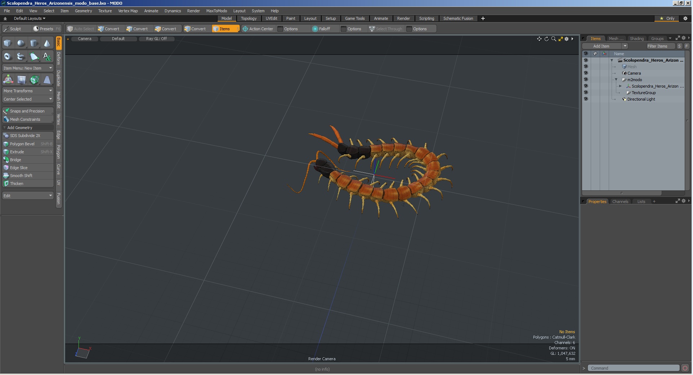693x375 pixels.
Task: Click SDS Subdivide 2X button
Action: 28,136
